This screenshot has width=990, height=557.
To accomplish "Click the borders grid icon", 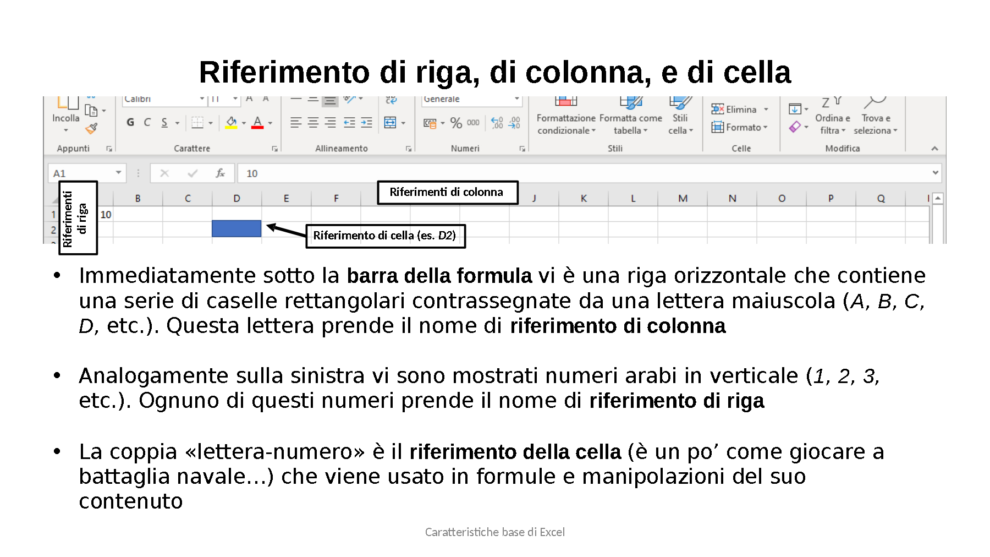I will coord(197,123).
